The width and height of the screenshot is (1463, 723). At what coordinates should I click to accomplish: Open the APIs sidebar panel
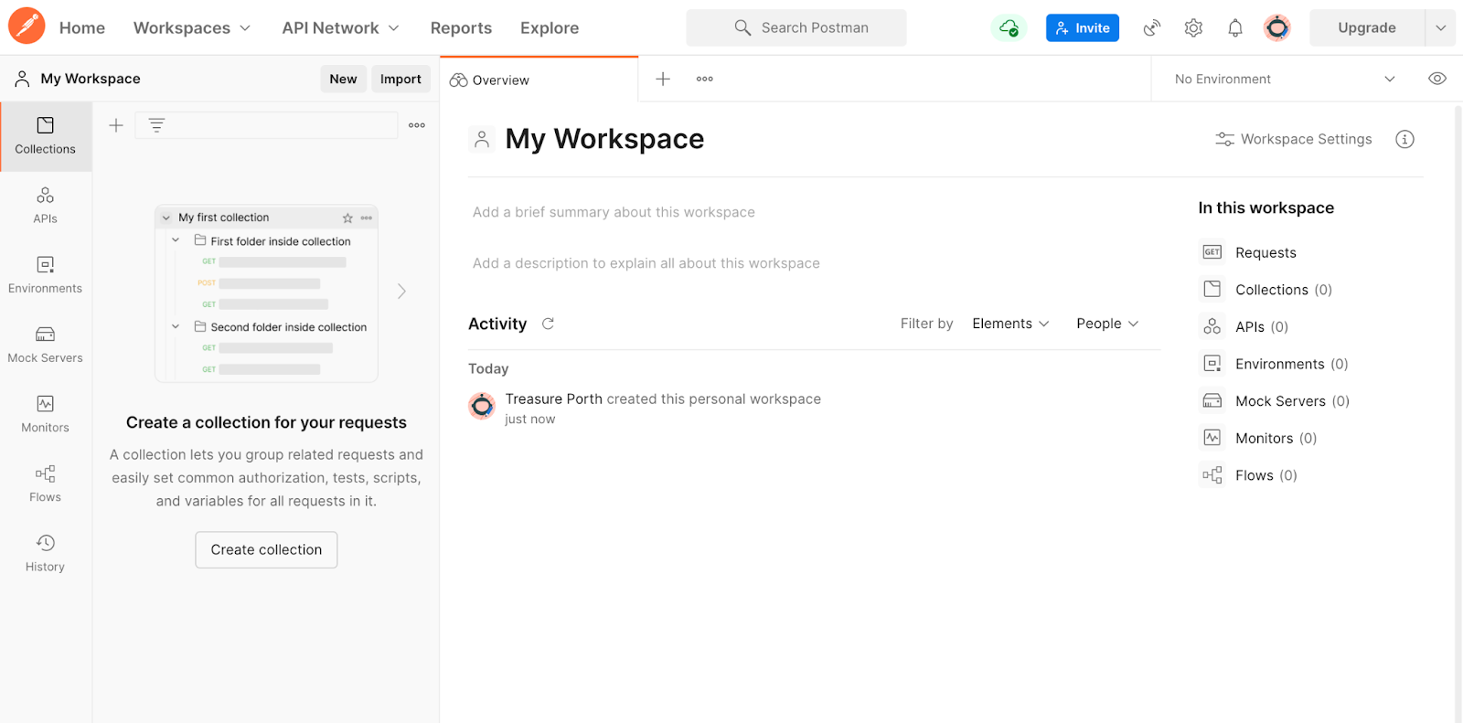click(46, 206)
